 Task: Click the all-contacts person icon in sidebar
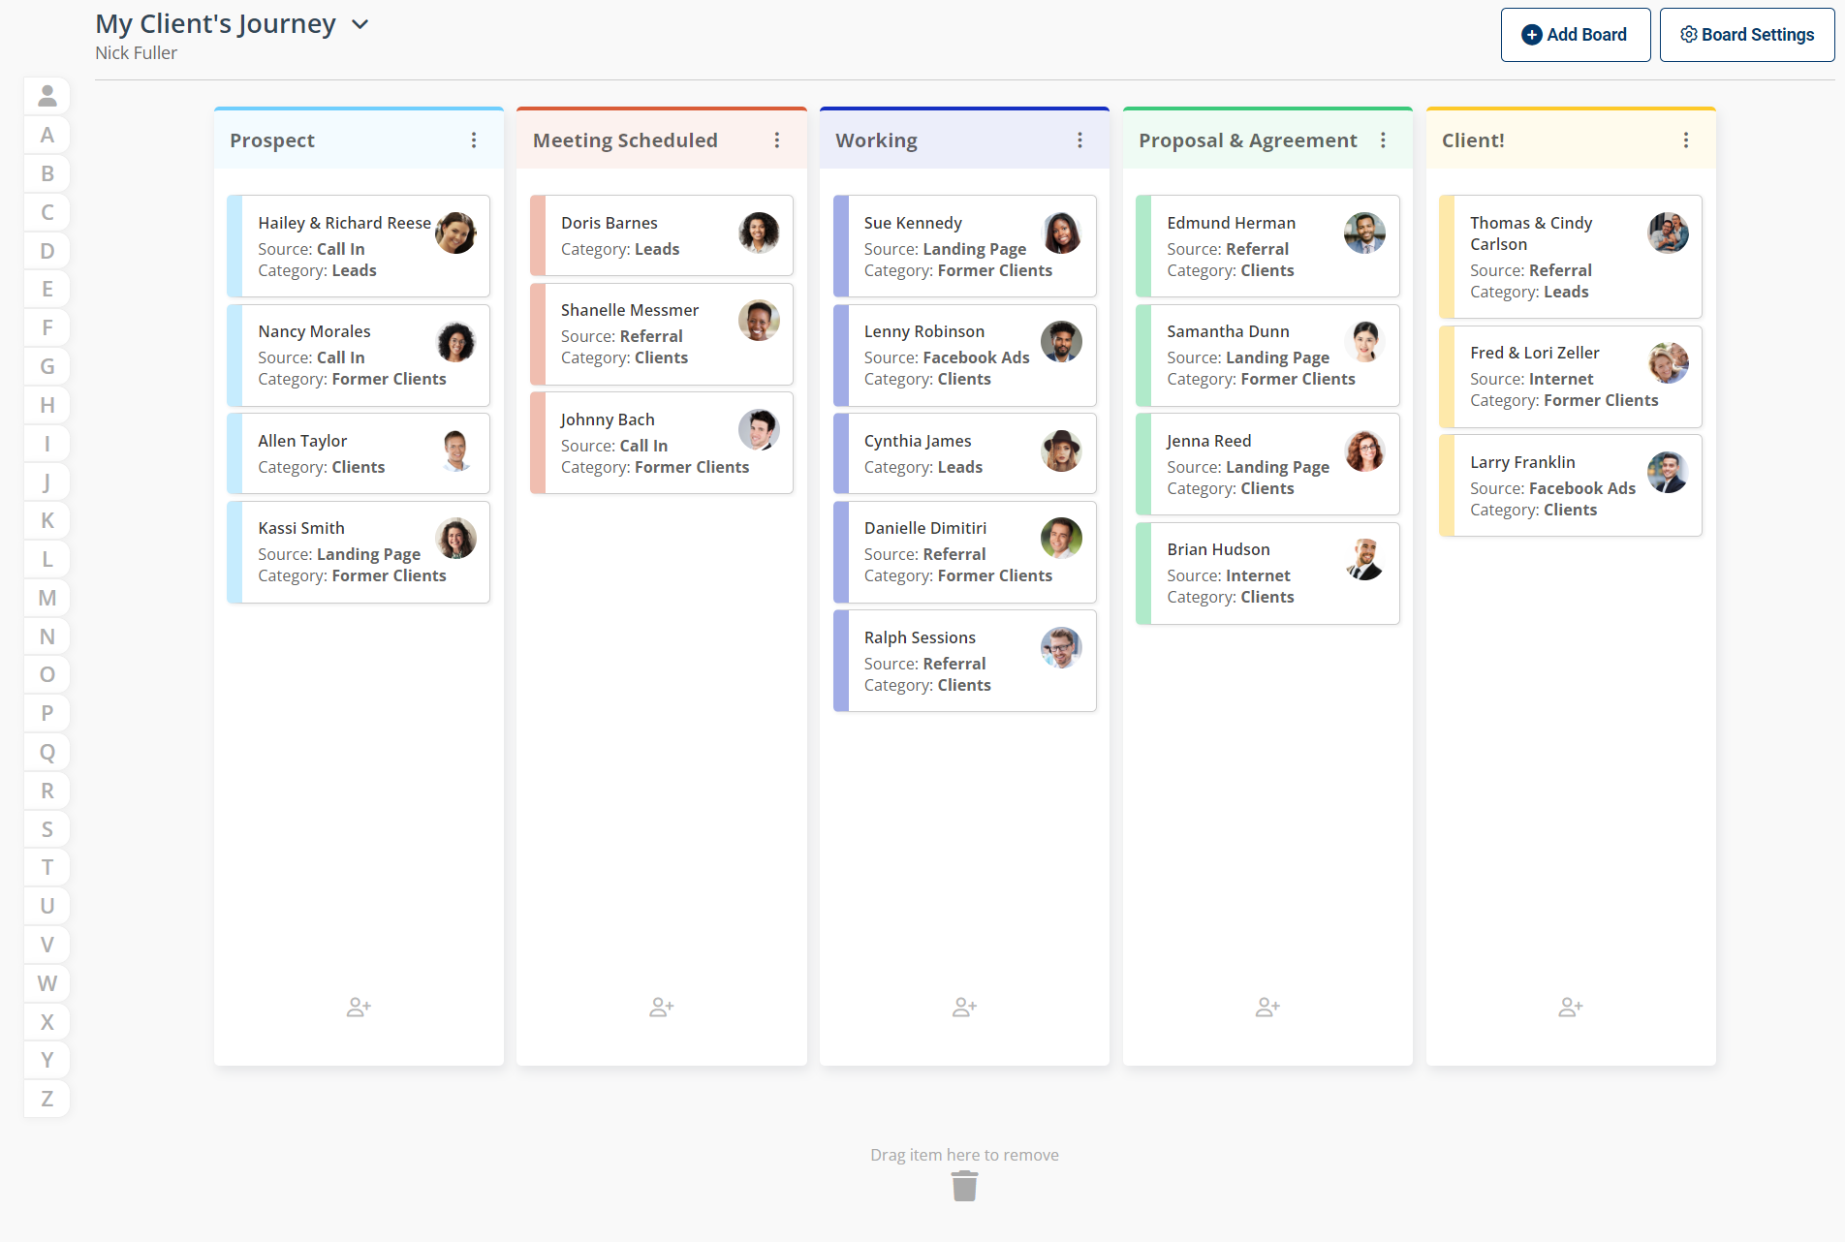pyautogui.click(x=47, y=96)
